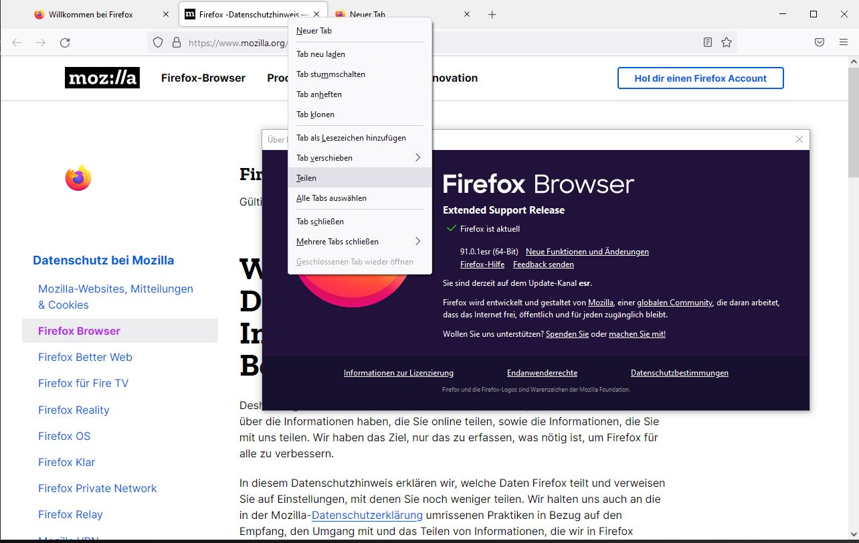Screen dimensions: 859x543
Task: Click the machen Sie mit! link
Action: (x=637, y=334)
